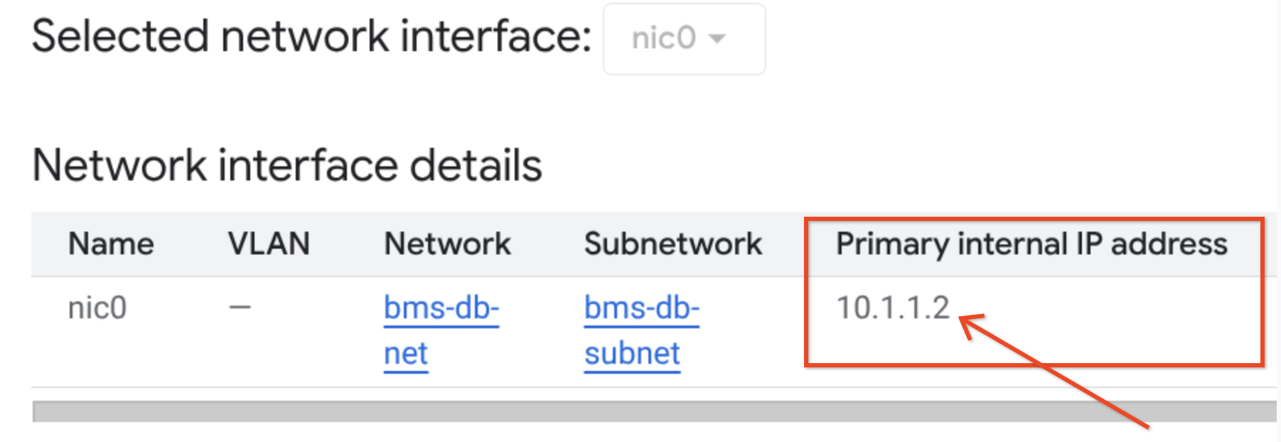1281x442 pixels.
Task: Select the primary internal IP 10.1.1.2
Action: click(891, 307)
